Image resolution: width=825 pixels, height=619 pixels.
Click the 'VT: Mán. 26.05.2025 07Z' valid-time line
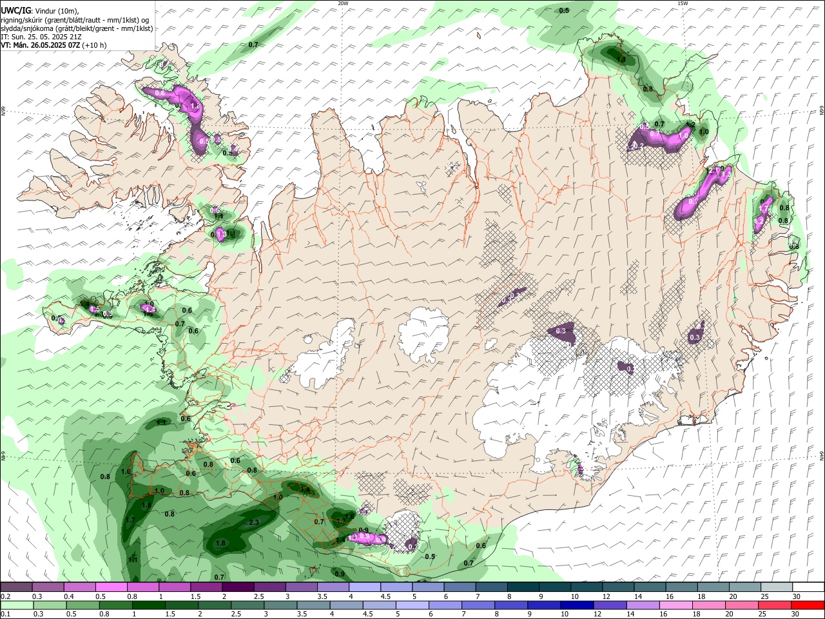click(53, 45)
